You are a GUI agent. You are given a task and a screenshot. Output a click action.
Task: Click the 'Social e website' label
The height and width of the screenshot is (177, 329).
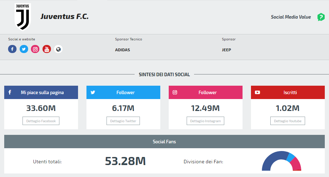(21, 39)
